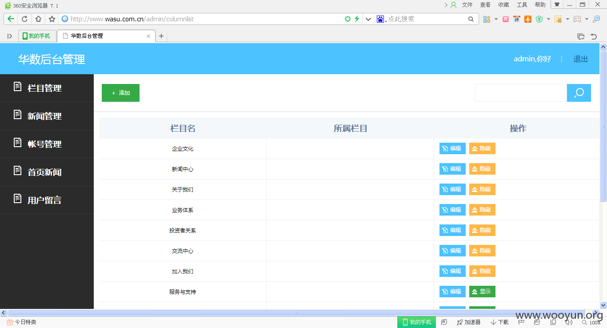This screenshot has height=328, width=607.
Task: Hide the 关于我们 column
Action: (x=482, y=189)
